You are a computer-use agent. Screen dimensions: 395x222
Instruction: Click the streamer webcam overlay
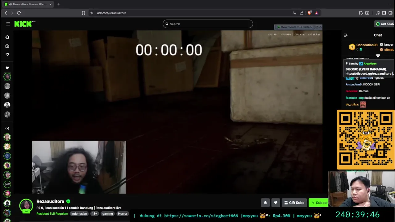[x=79, y=167]
